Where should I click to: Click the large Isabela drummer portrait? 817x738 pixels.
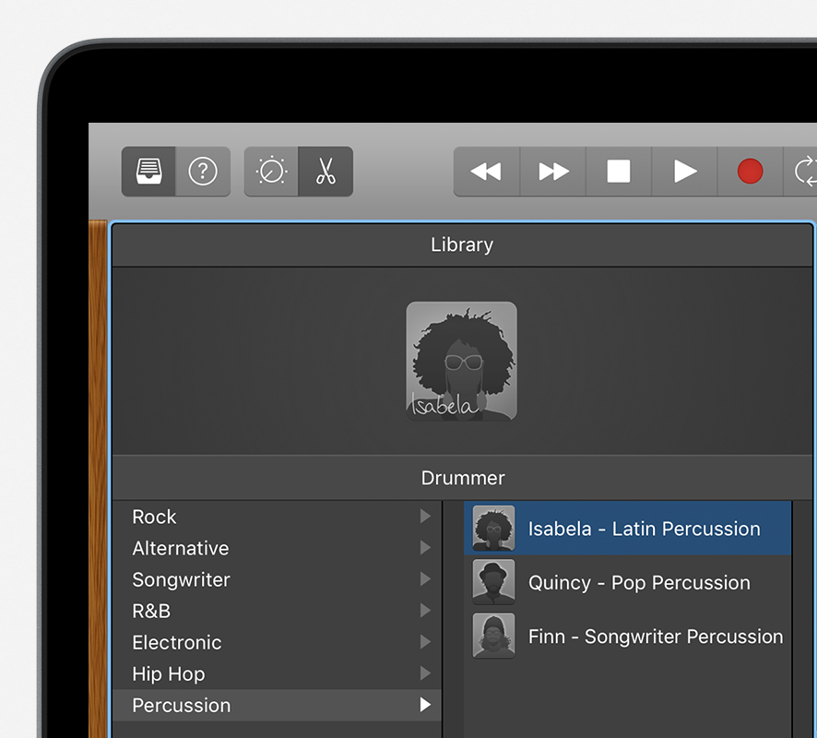tap(462, 361)
